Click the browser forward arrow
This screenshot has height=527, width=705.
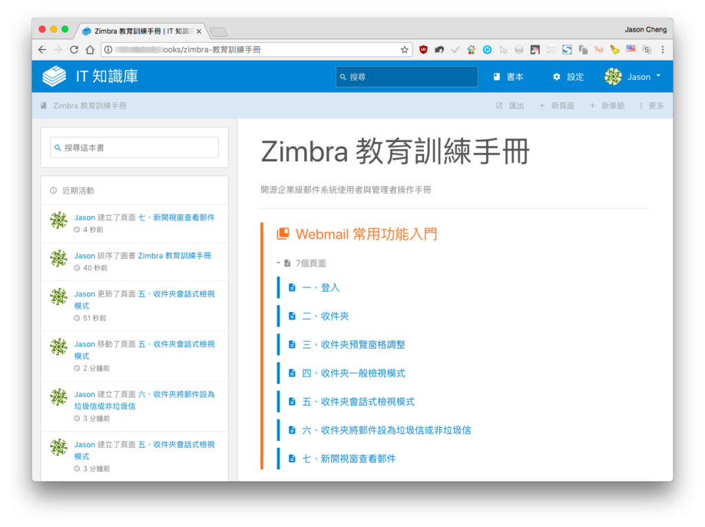pyautogui.click(x=58, y=50)
